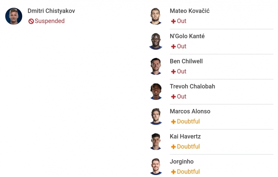The height and width of the screenshot is (177, 278).
Task: Click the red injury cross under N'Golo Kanté
Action: click(173, 47)
